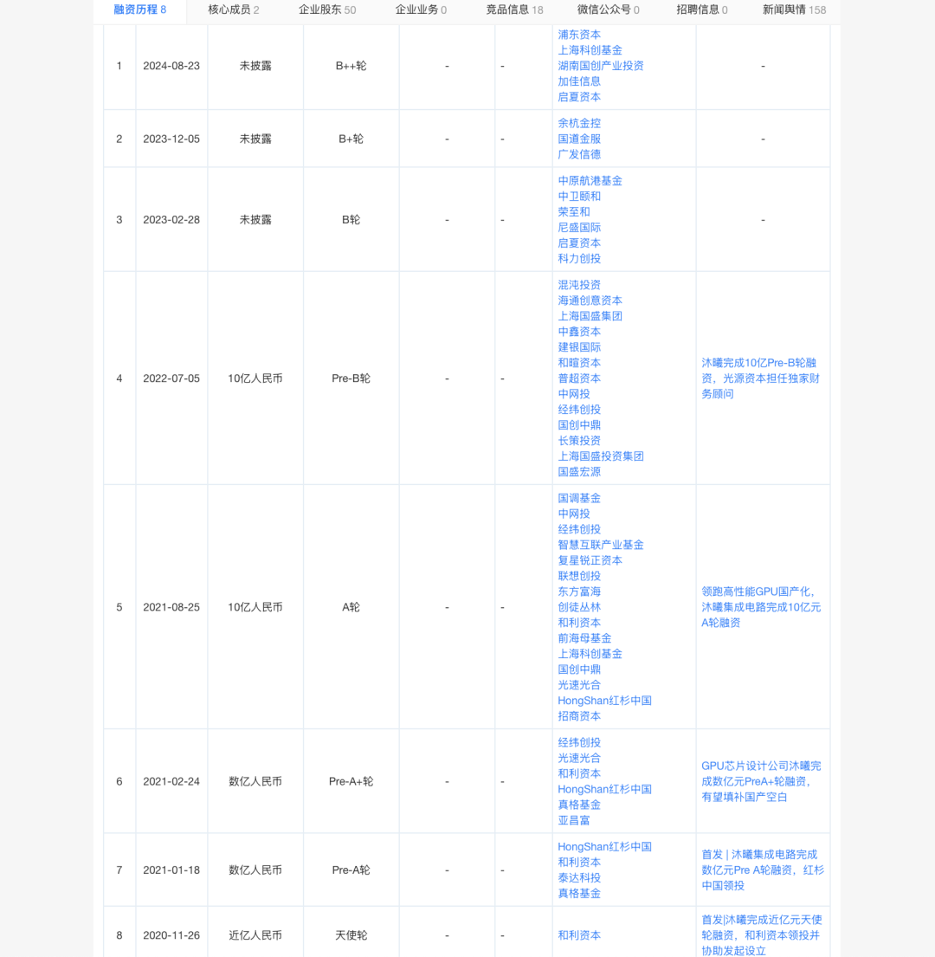Screen dimensions: 935x957
Task: Open the 招聘信息 tab
Action: pyautogui.click(x=701, y=10)
